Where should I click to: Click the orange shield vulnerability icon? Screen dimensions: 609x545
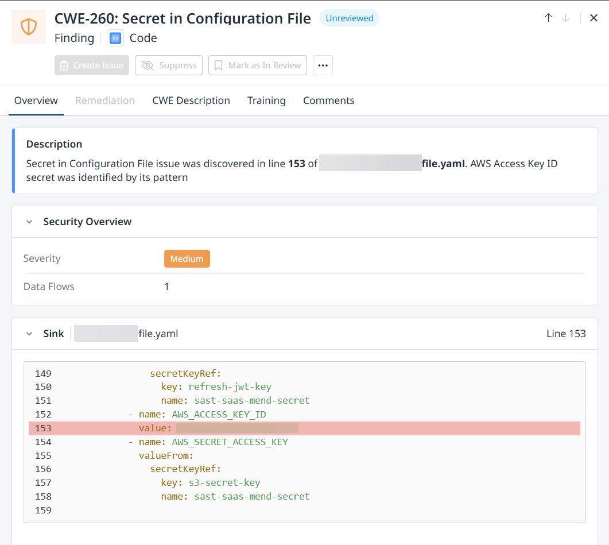28,26
